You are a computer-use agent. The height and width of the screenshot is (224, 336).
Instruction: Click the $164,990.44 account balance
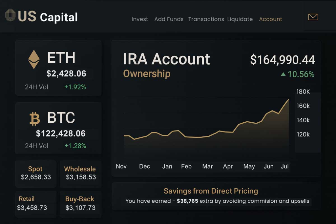click(x=282, y=60)
